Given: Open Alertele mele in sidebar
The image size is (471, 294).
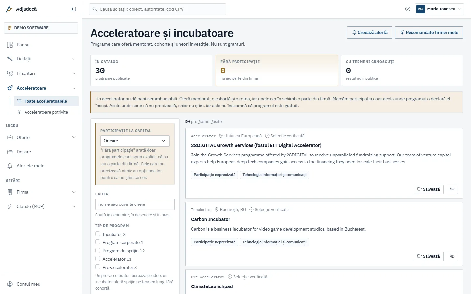Looking at the screenshot, I should pyautogui.click(x=41, y=166).
